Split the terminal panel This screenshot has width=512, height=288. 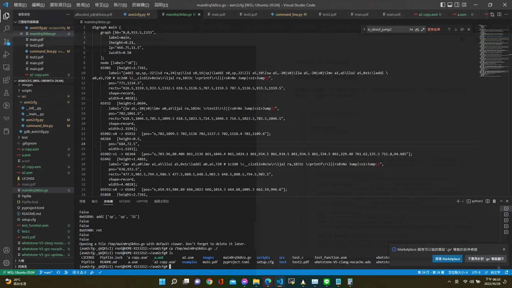click(487, 201)
